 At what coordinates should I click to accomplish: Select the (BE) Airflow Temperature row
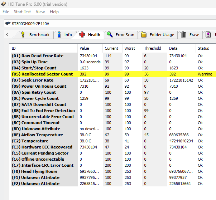point(114,135)
